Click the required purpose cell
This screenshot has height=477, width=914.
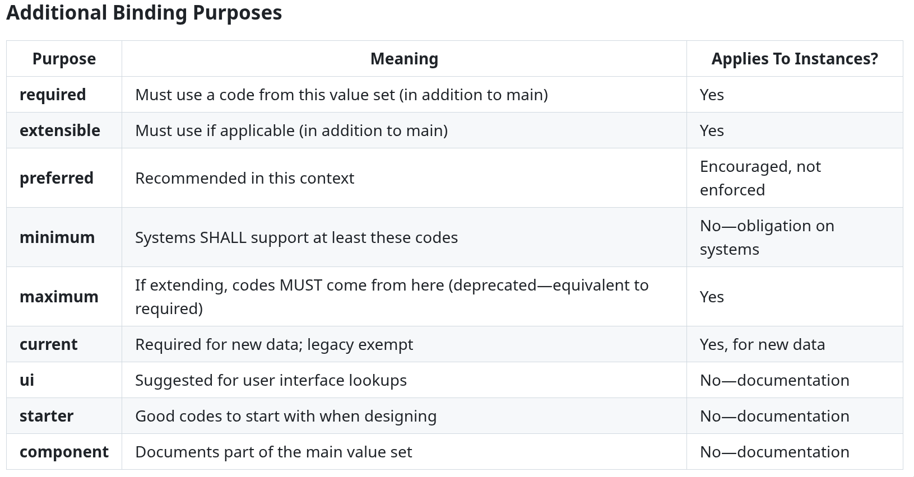coord(64,95)
